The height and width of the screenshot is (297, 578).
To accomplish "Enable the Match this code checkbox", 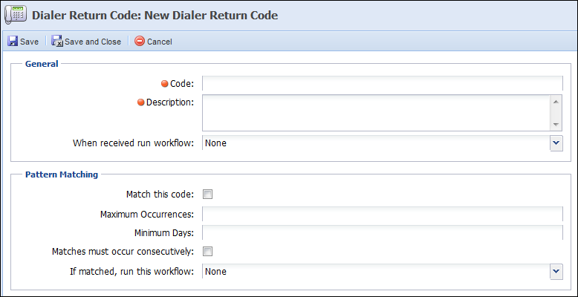I will pyautogui.click(x=208, y=195).
